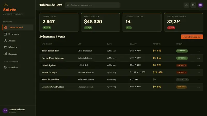Open more options for Festival du Bayou
This screenshot has width=207, height=116.
[x=198, y=73]
